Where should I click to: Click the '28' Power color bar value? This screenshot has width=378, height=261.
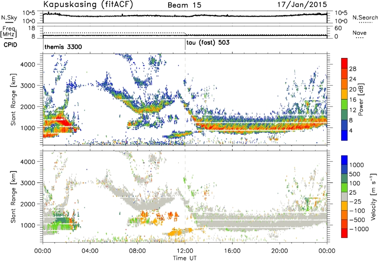click(352, 69)
